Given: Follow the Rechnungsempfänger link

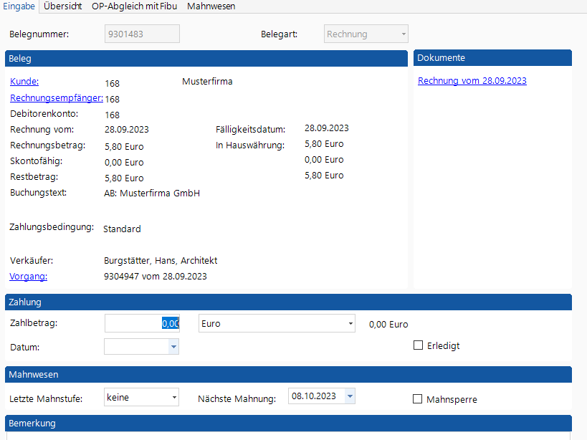Looking at the screenshot, I should click(x=57, y=98).
